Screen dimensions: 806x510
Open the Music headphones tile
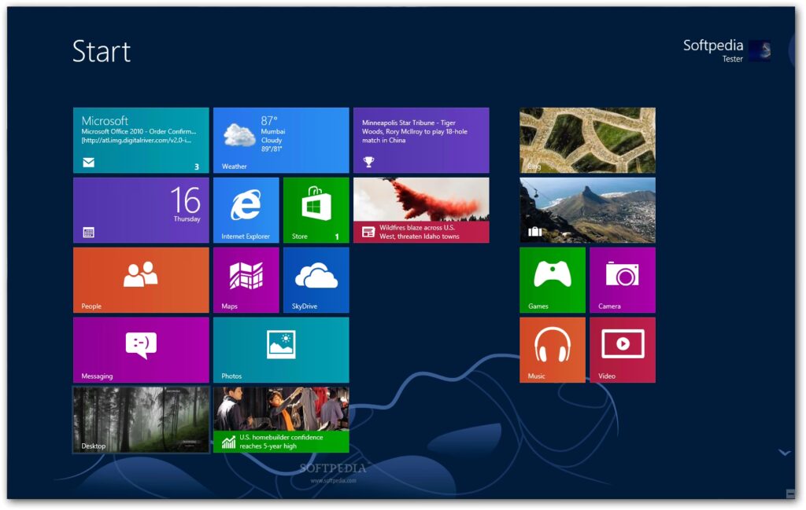pos(552,350)
